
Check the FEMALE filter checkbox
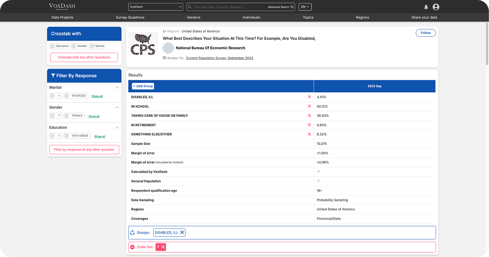pyautogui.click(x=66, y=116)
